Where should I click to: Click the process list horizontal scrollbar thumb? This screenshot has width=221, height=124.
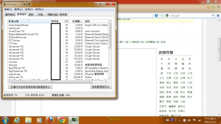[52, 82]
